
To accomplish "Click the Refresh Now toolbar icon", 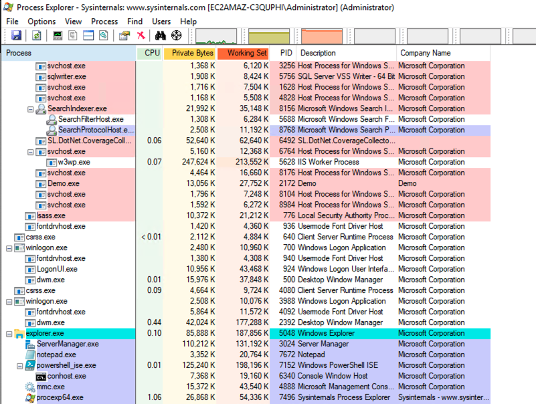I will coord(37,35).
